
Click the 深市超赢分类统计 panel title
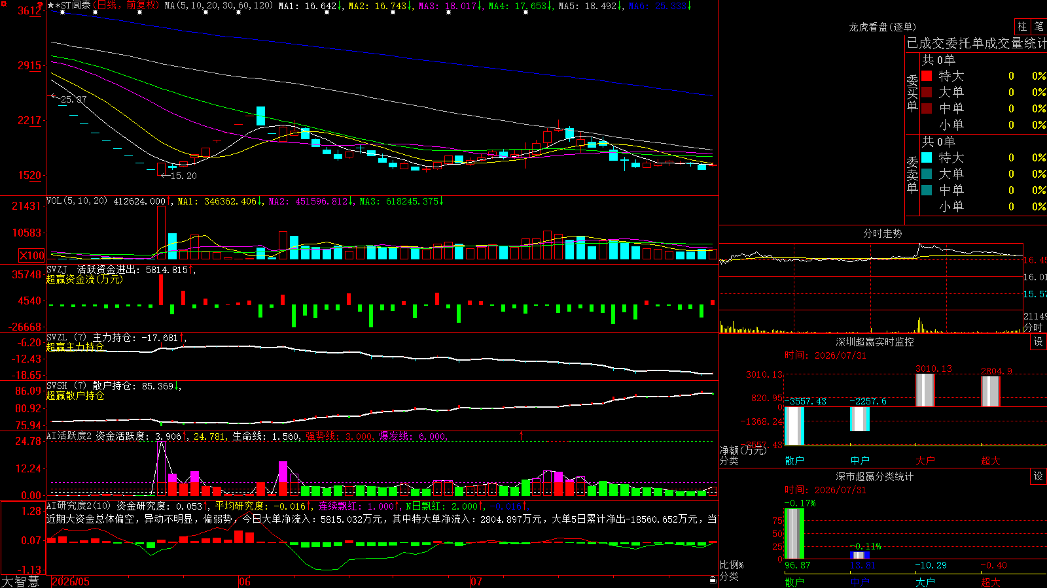coord(874,476)
